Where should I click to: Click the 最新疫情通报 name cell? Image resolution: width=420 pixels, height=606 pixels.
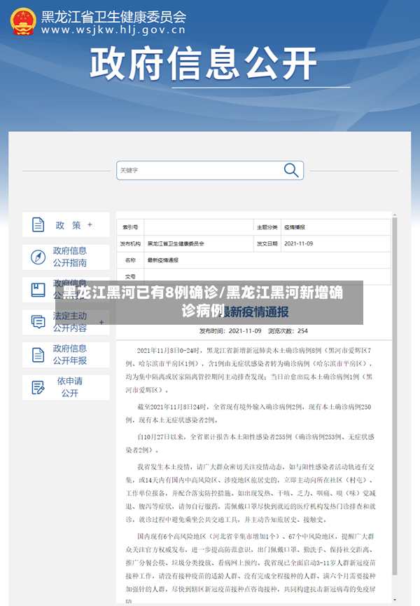(x=267, y=260)
